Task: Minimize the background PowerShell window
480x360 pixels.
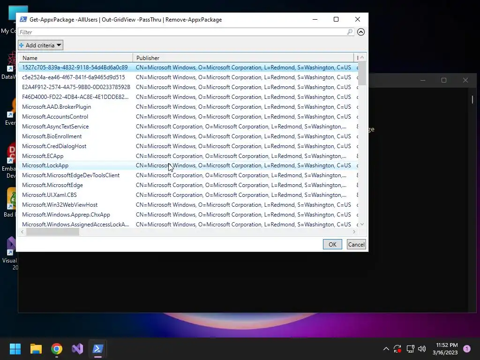Action: click(x=423, y=80)
